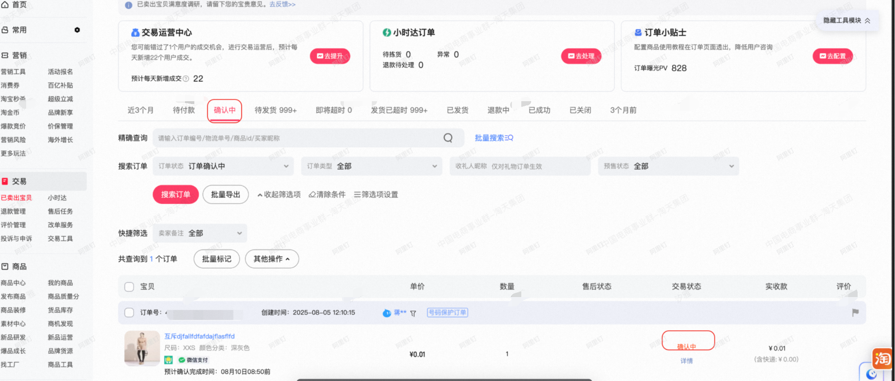Click the 去提升 button

click(x=330, y=56)
